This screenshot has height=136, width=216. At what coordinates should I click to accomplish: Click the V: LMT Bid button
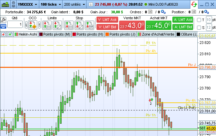click(x=107, y=27)
